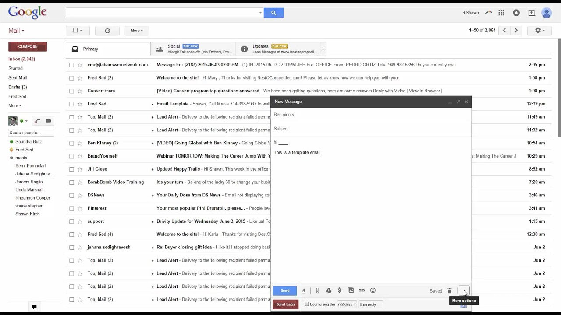Insert a photo into the message
This screenshot has width=561, height=315.
(351, 290)
